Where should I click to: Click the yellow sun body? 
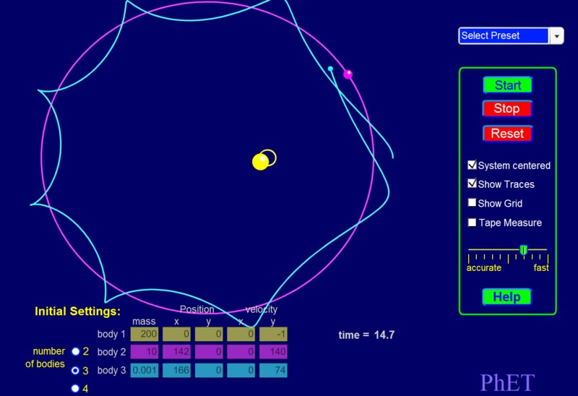point(261,162)
